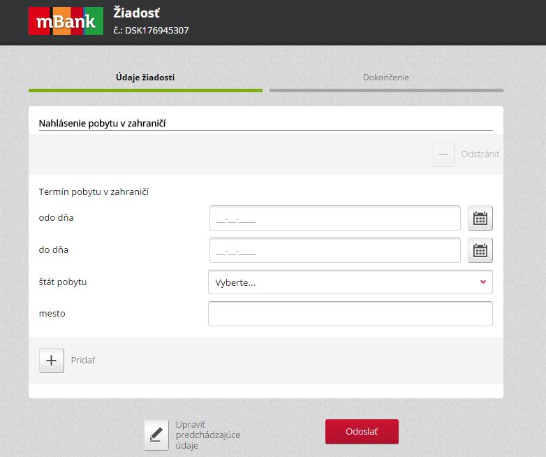Click the Pridať label

(83, 360)
